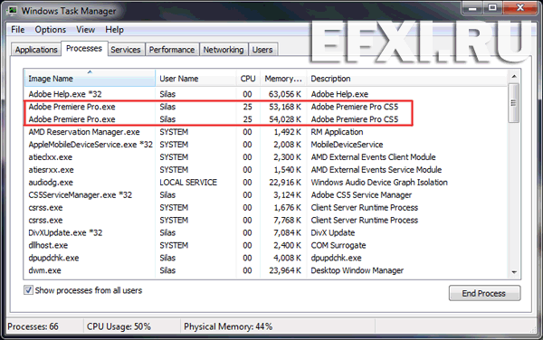Click the MobileDeviceService description
Image resolution: width=543 pixels, height=340 pixels.
[347, 145]
